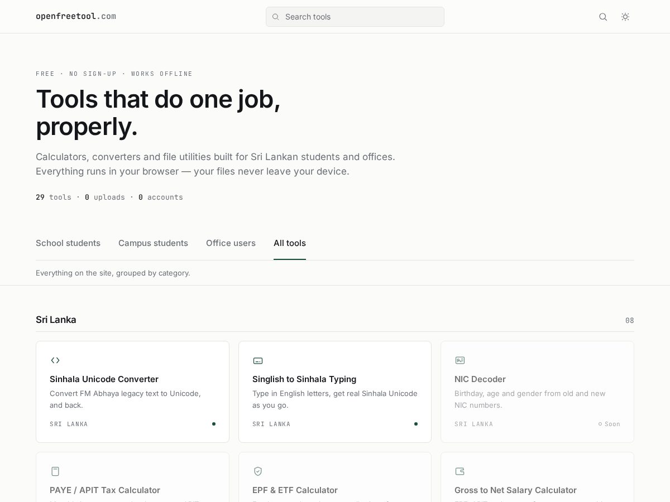Click the Search tools input field
The height and width of the screenshot is (502, 670).
pyautogui.click(x=355, y=17)
